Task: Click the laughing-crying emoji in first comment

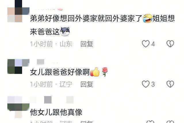Action: pyautogui.click(x=147, y=18)
